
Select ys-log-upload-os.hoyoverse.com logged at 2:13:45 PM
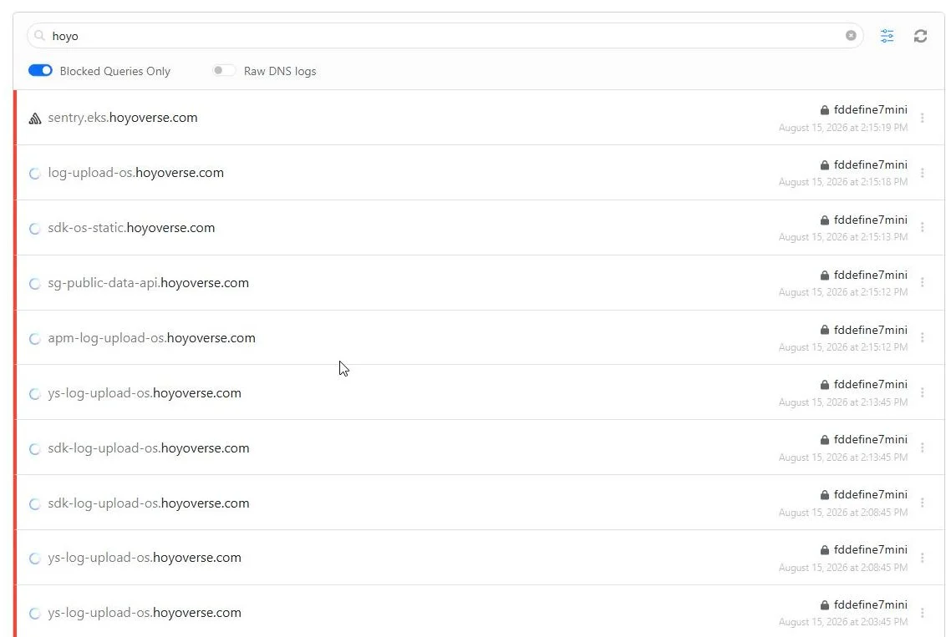tap(145, 393)
